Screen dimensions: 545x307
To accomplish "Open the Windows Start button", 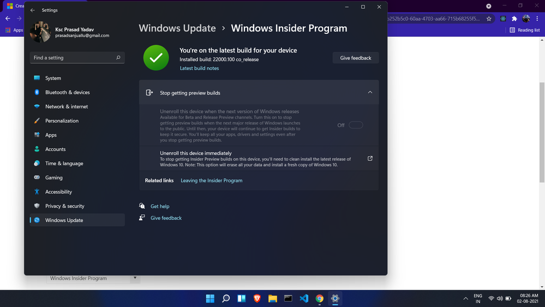I will click(x=210, y=299).
